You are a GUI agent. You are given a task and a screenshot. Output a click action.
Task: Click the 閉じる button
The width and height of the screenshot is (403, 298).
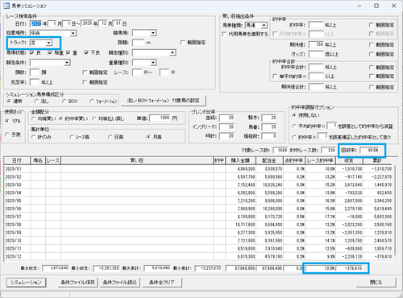pos(376,282)
